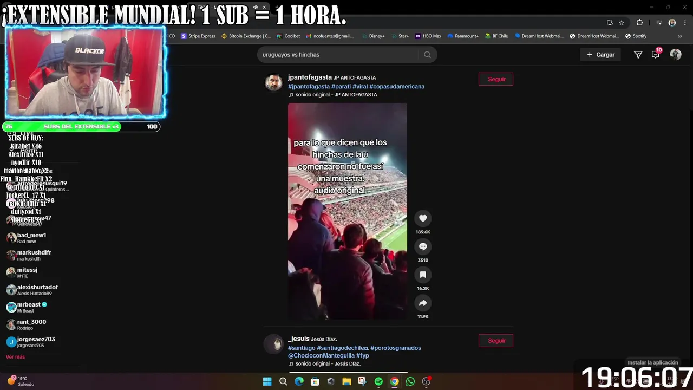Open the Paramount+ bookmark

[463, 36]
